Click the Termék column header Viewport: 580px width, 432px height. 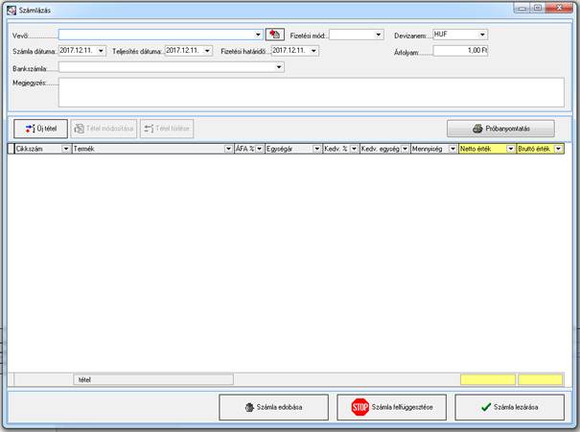(147, 150)
